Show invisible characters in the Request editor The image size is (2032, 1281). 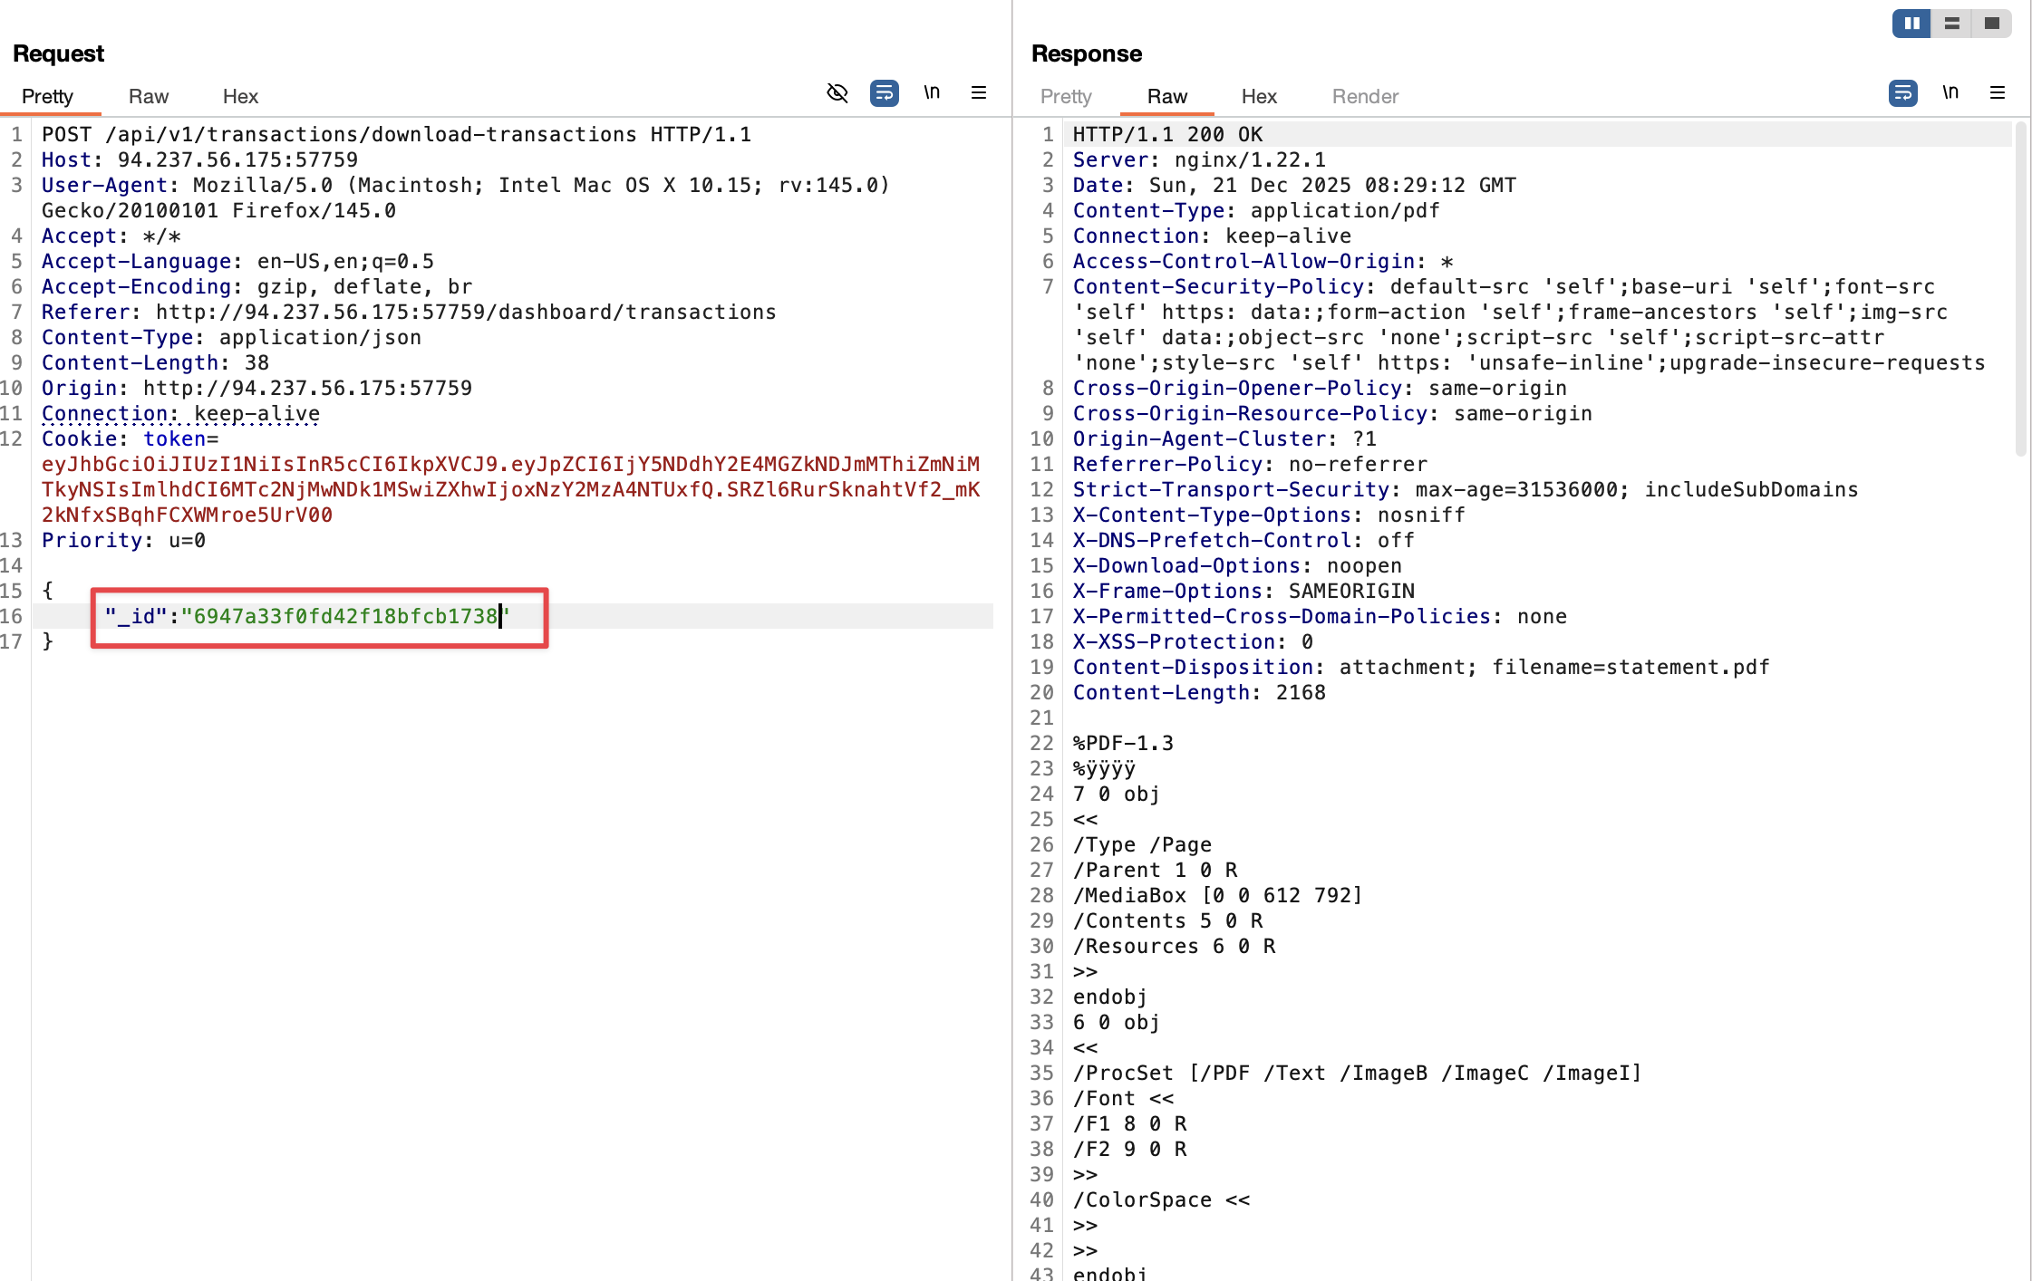coord(837,92)
